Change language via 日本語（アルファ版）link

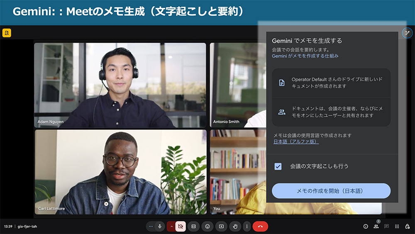click(296, 141)
